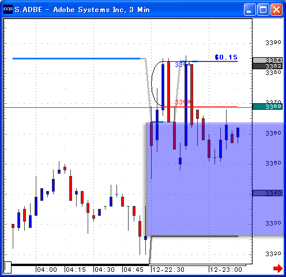Click the horizontal scrollbar thumb at the chart's left edge

click(x=7, y=267)
